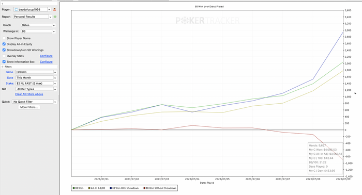Uncheck Display All-in Equity
Screen dimensions: 362x195
[4, 44]
